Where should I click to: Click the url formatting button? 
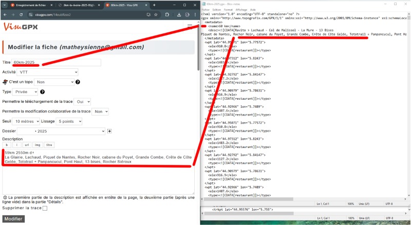[27, 145]
